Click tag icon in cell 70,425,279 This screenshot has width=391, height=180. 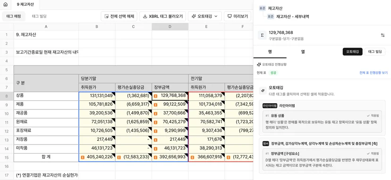pyautogui.click(x=156, y=123)
